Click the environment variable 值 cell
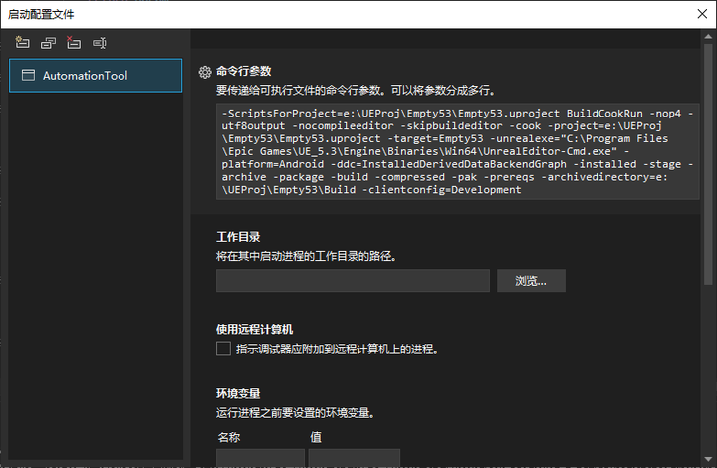The width and height of the screenshot is (717, 468). 354,458
